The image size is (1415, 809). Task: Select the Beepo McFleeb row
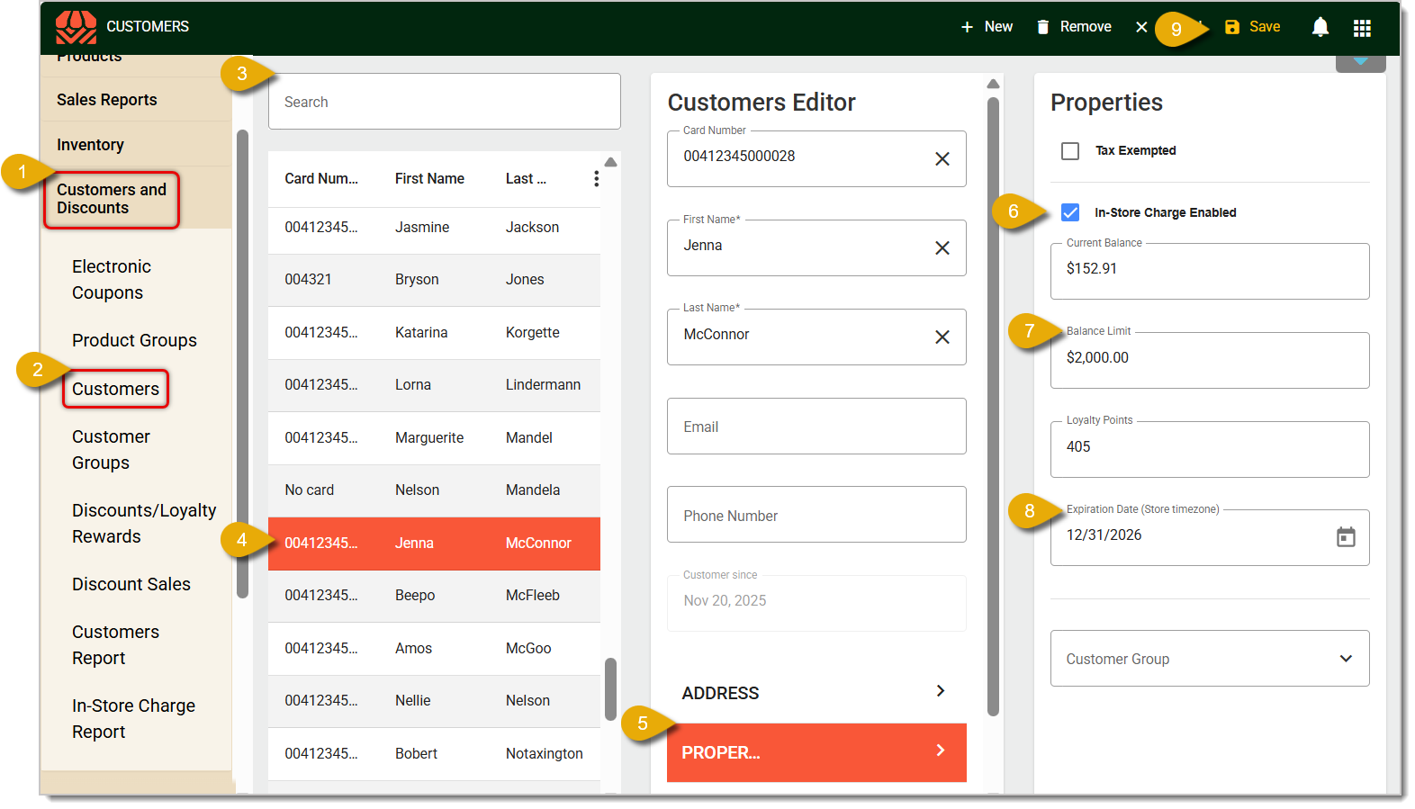tap(434, 596)
